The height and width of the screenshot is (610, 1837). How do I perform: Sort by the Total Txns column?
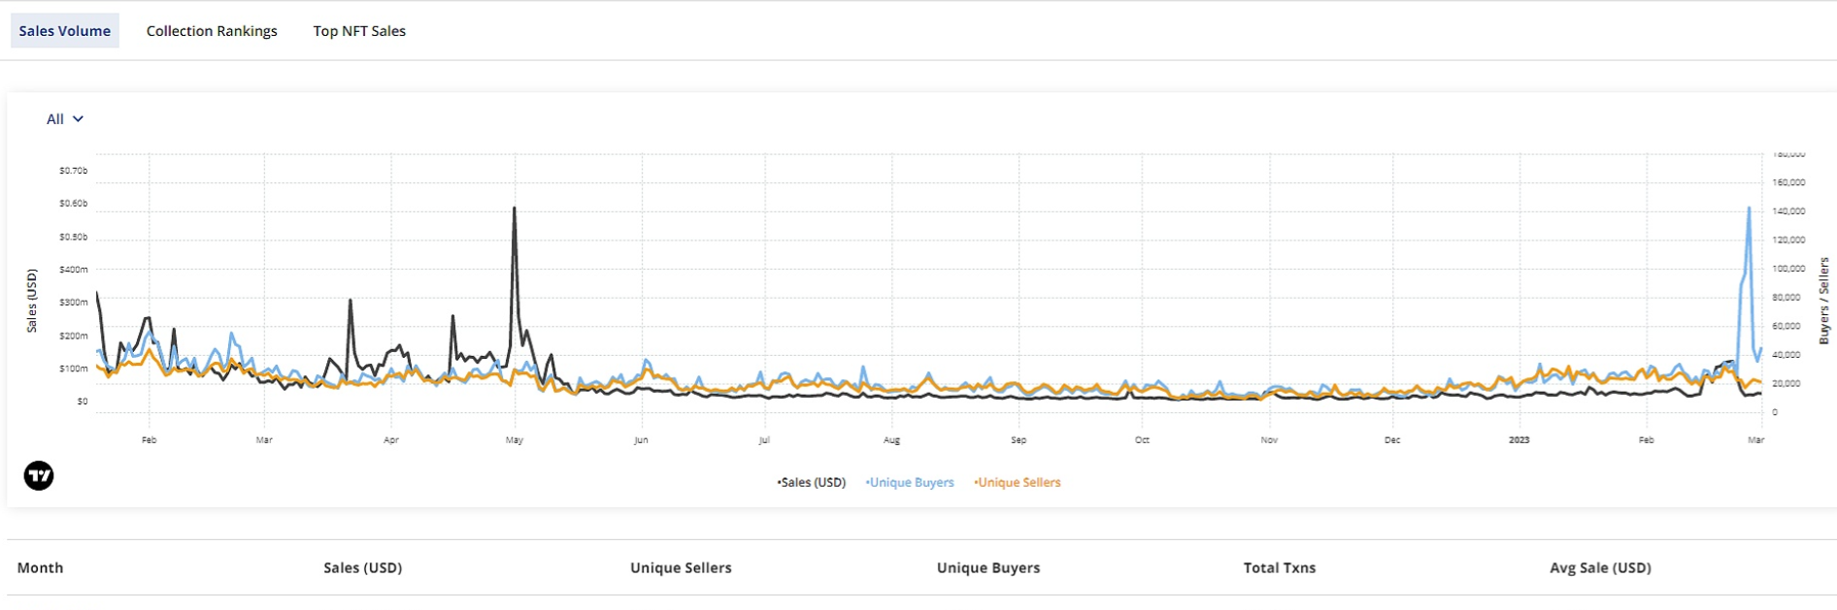click(1279, 568)
